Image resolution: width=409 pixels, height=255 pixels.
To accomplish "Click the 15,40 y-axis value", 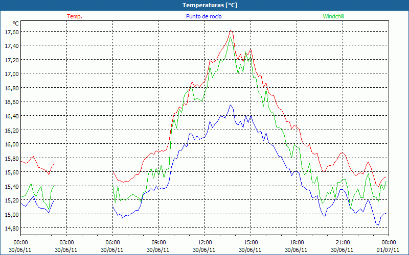I will tap(12, 186).
